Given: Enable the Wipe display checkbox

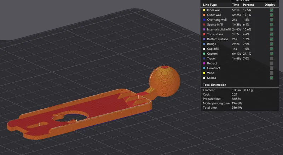Looking at the screenshot, I should pos(271,73).
